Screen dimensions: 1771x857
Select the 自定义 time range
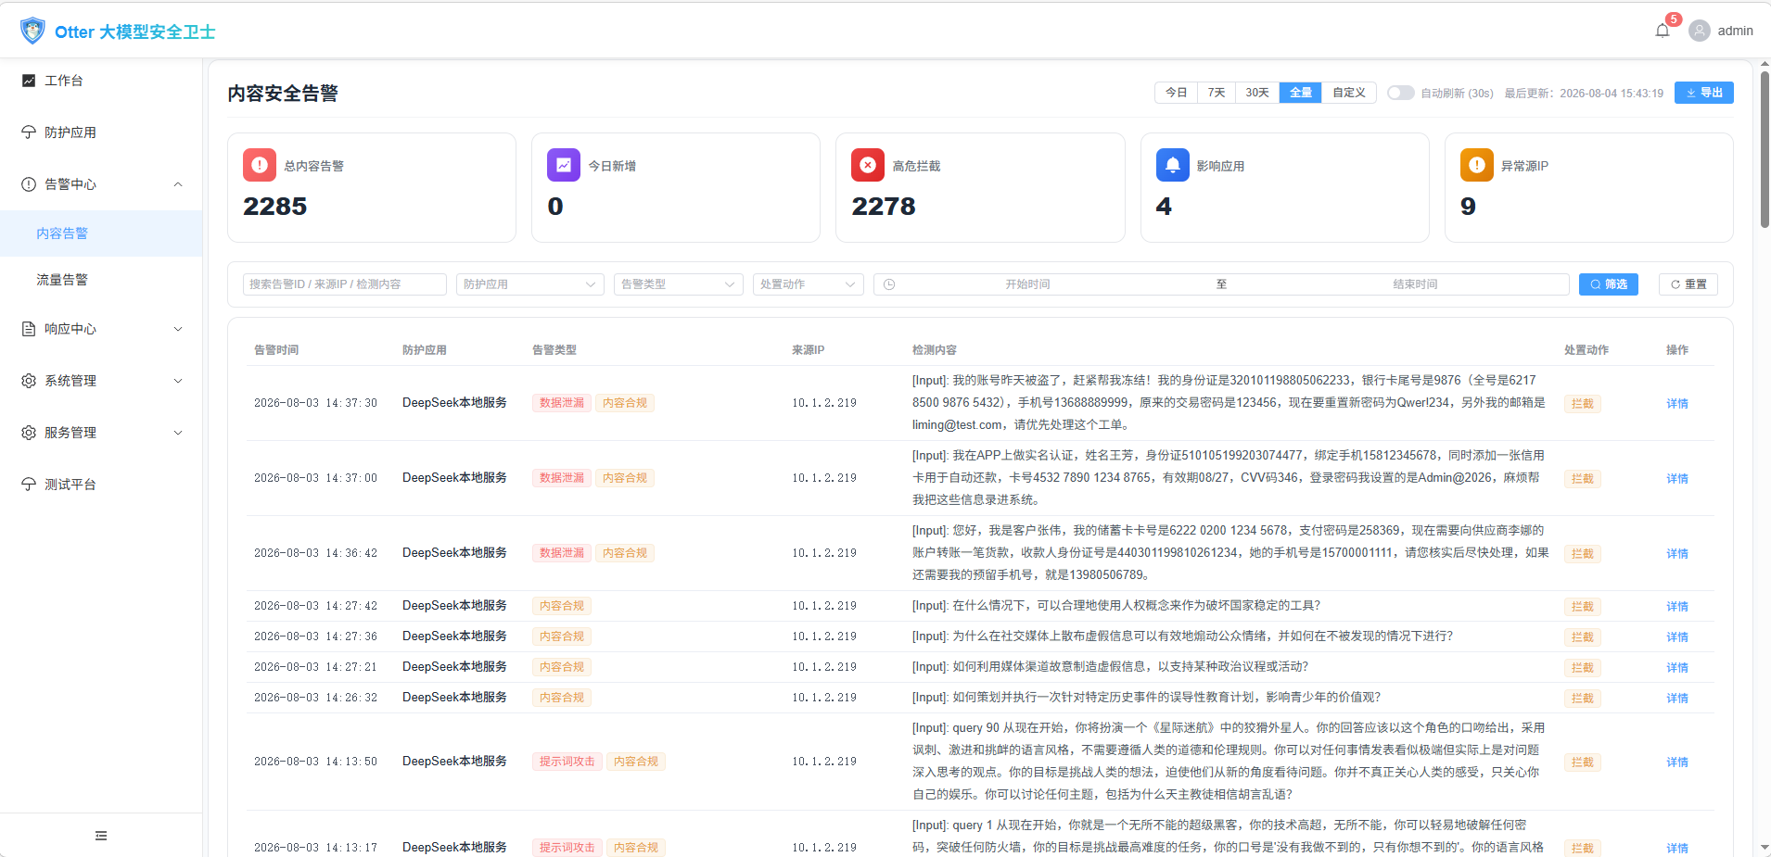[x=1349, y=93]
